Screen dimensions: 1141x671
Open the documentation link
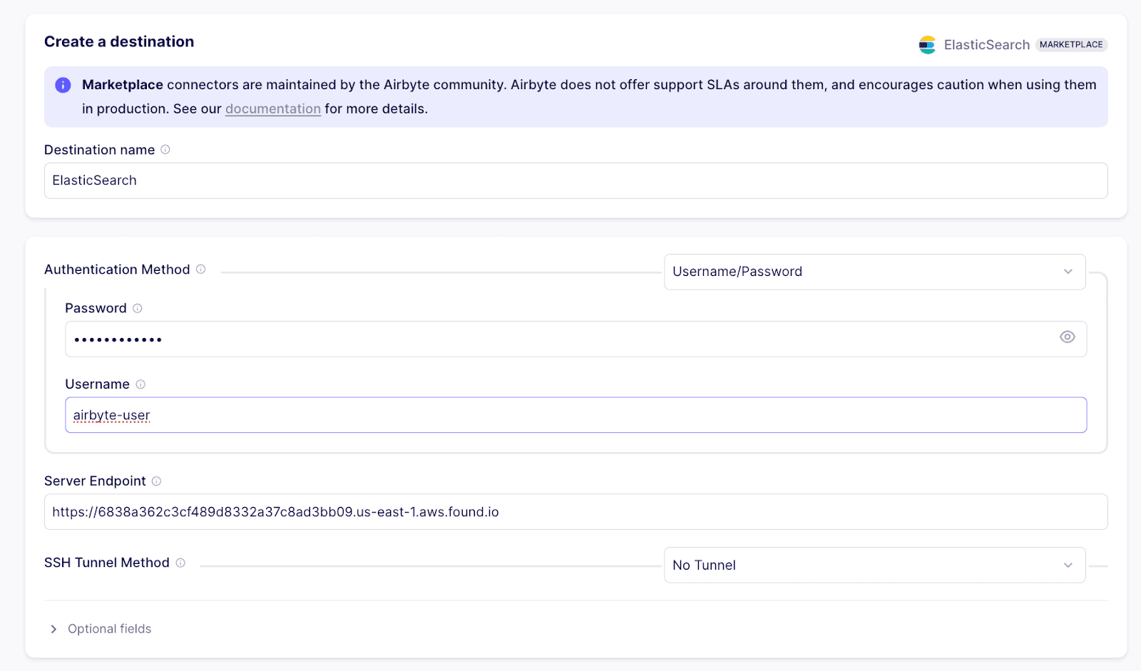coord(272,108)
